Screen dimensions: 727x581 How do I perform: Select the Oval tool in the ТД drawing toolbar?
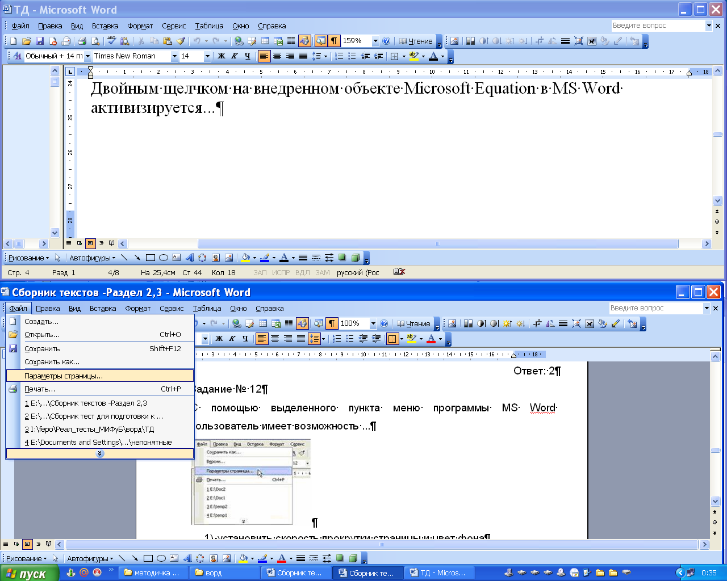click(164, 258)
